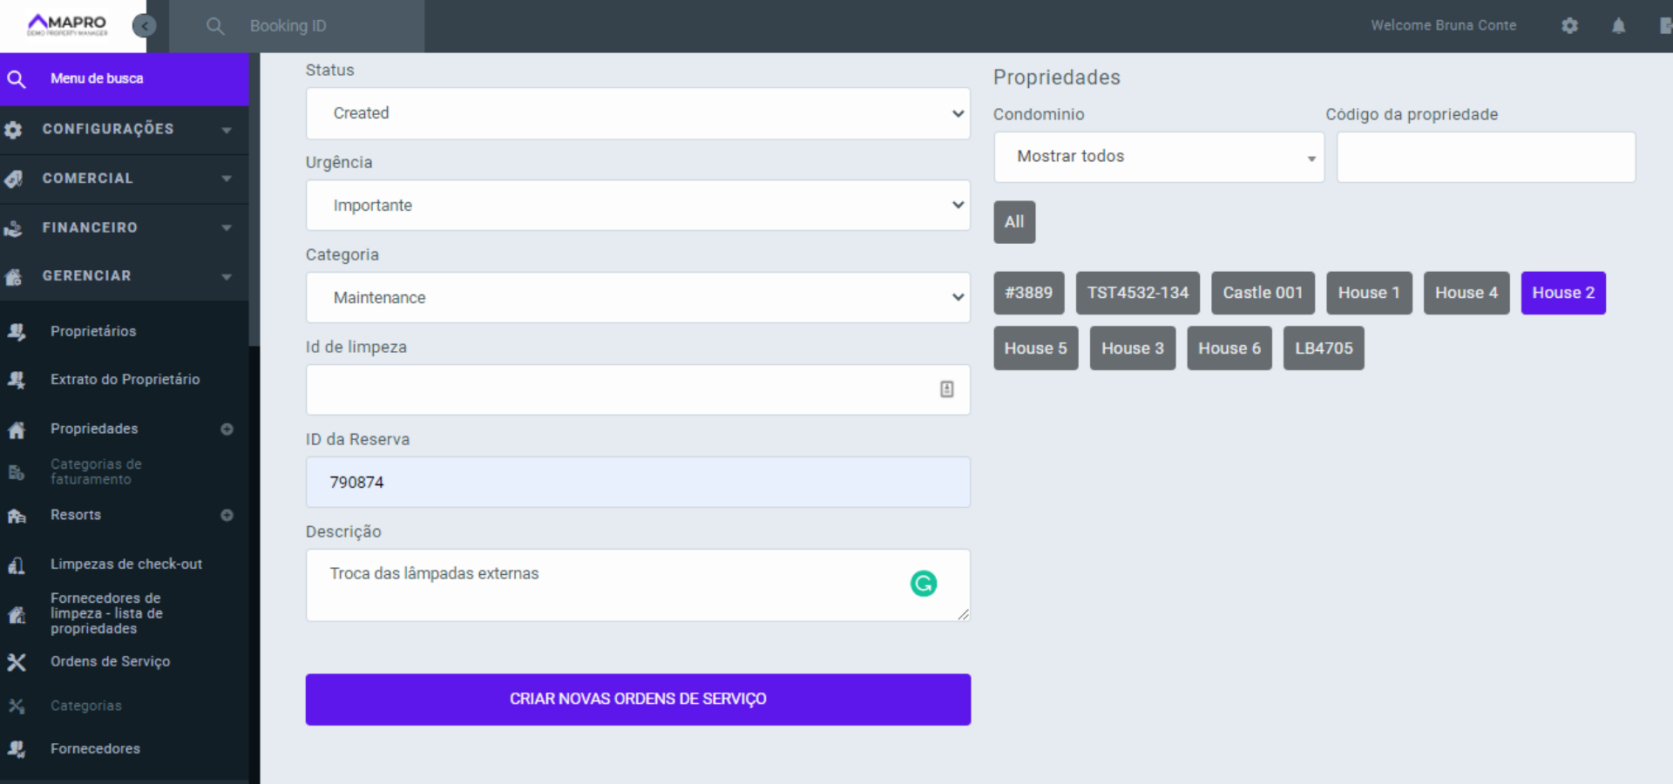Screen dimensions: 1673x784
Task: Click the Grammarly icon in description field
Action: 924,583
